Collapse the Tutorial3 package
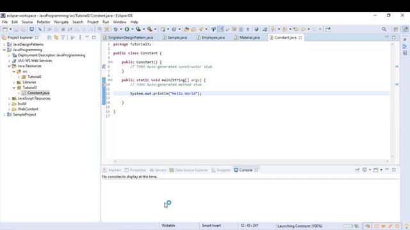 (x=14, y=88)
